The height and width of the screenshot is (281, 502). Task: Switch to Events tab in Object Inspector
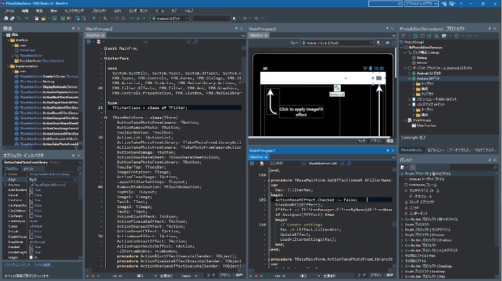tap(27, 168)
